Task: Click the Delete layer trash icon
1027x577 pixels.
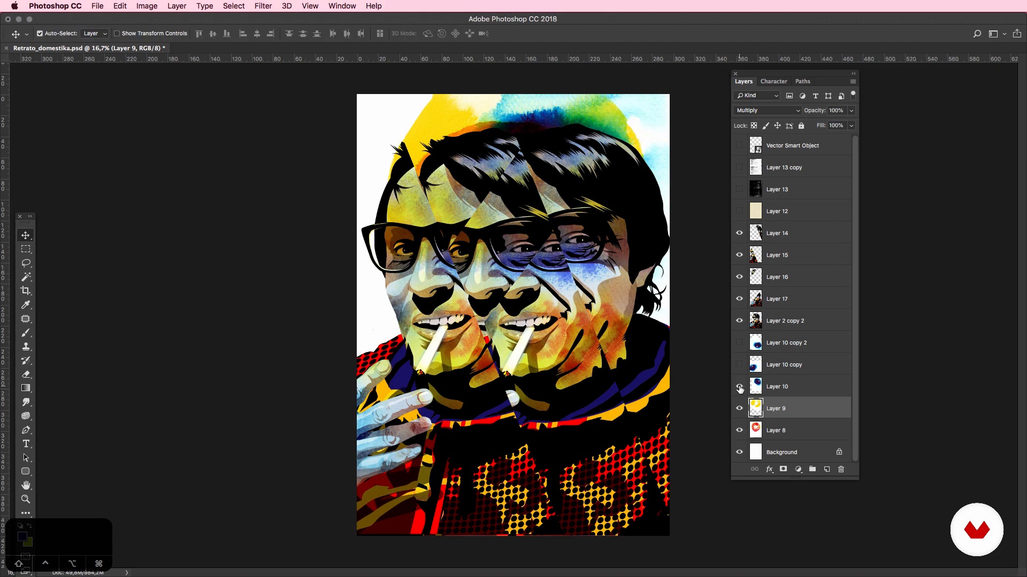Action: click(841, 469)
